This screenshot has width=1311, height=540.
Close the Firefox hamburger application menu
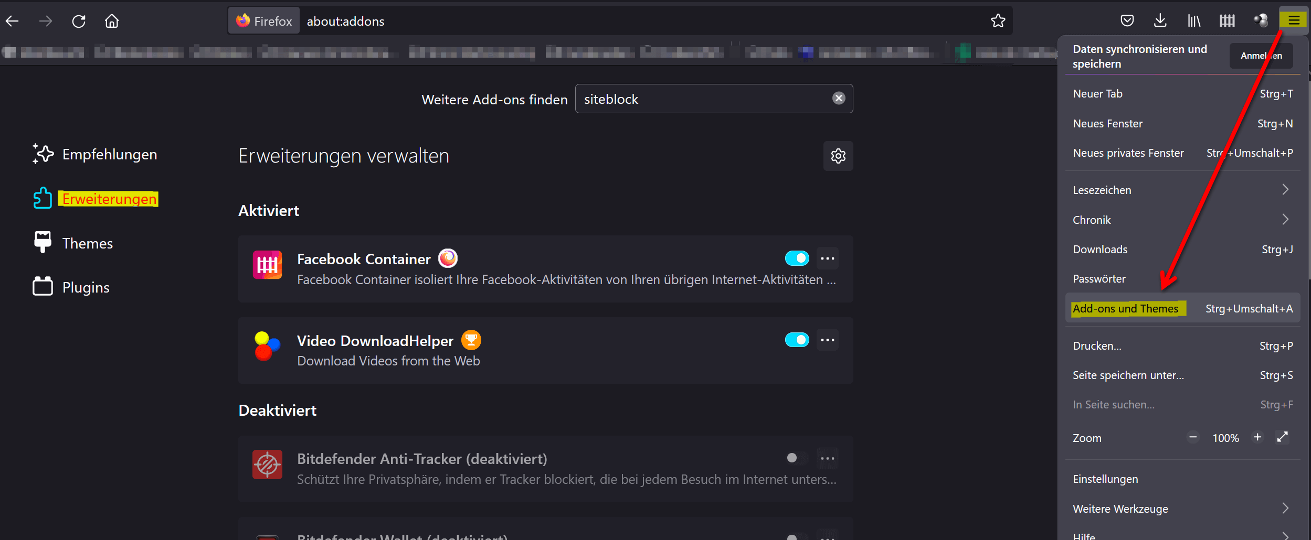click(x=1294, y=20)
